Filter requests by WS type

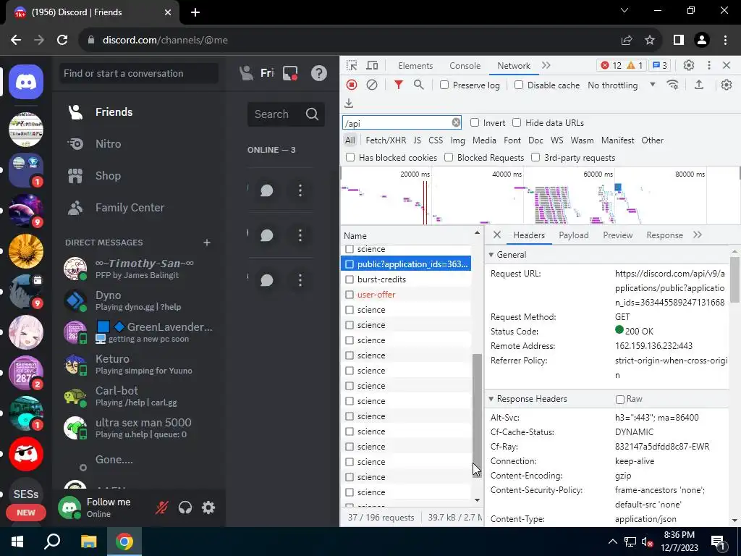(x=556, y=140)
